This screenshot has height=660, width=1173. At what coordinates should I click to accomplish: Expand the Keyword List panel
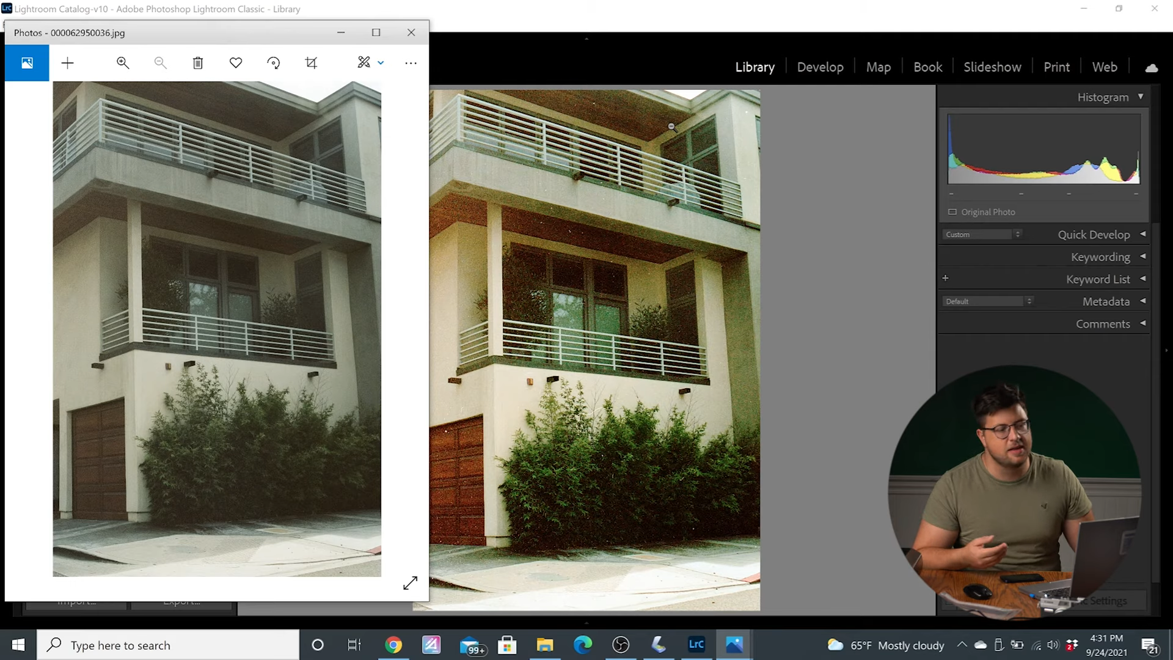click(x=1142, y=279)
